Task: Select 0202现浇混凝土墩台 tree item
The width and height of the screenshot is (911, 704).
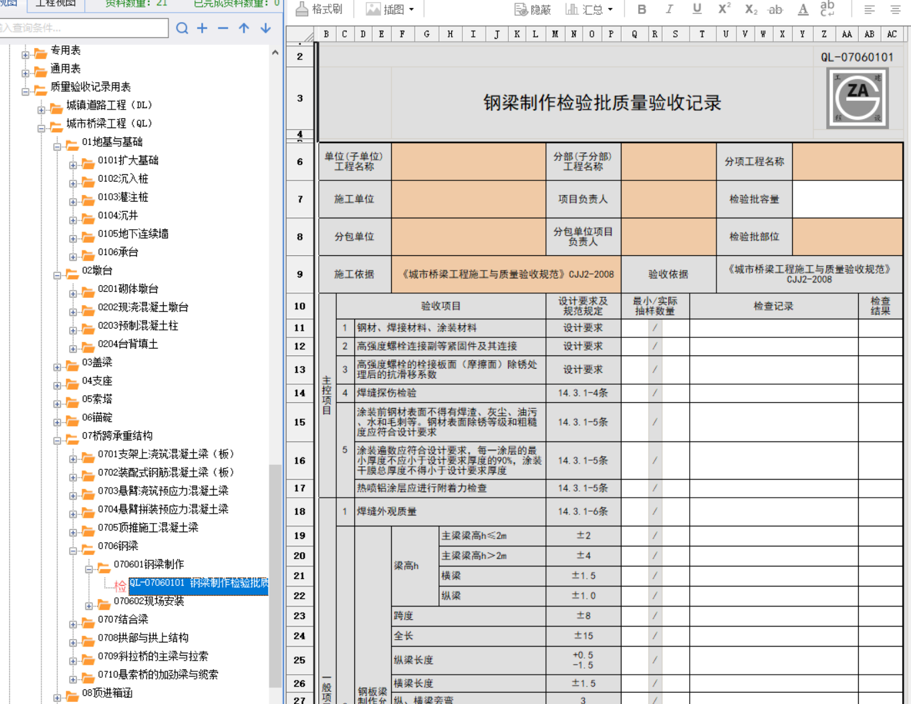Action: point(143,307)
